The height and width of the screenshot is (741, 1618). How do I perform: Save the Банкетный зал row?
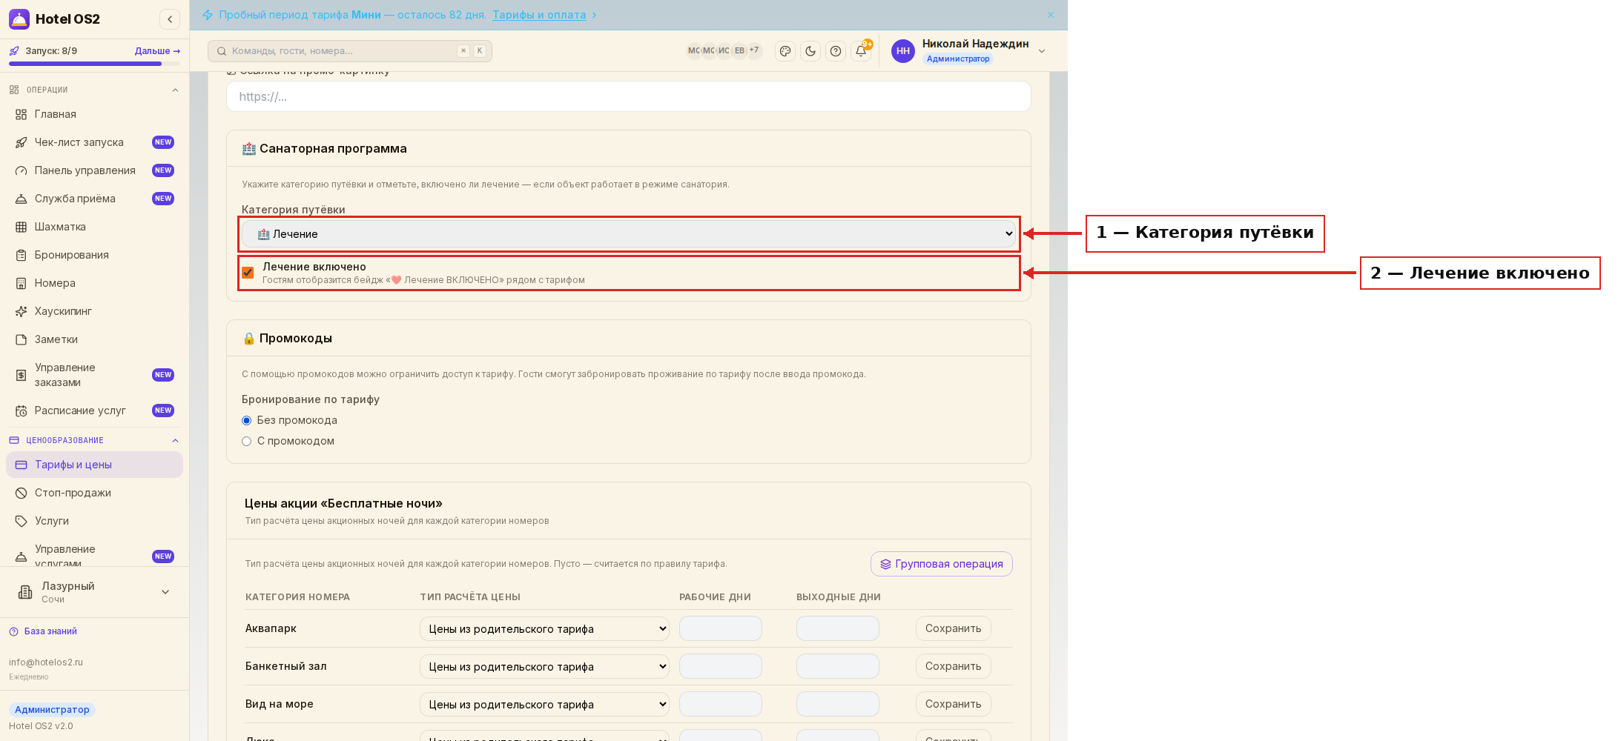(x=953, y=666)
